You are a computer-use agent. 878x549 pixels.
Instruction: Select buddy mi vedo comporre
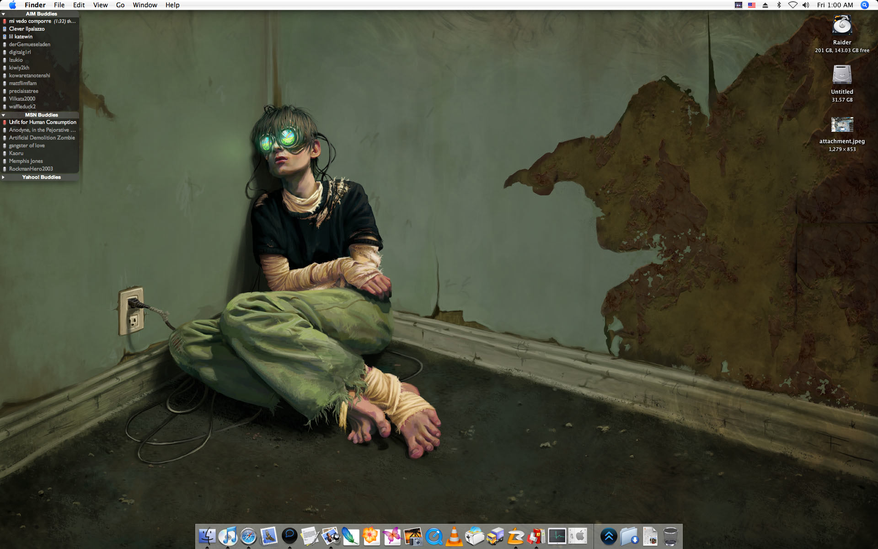(40, 22)
